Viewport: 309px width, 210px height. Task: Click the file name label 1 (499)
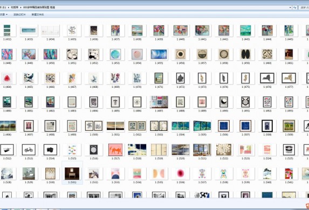pos(72,135)
